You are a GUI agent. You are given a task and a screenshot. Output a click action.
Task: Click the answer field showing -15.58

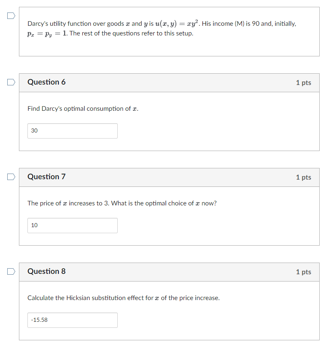pos(73,320)
